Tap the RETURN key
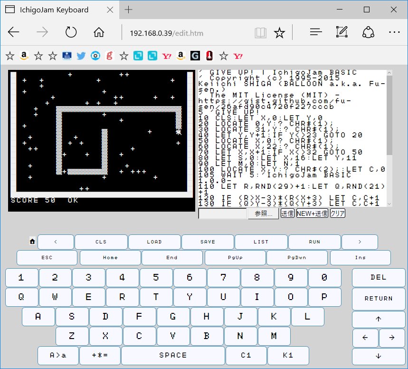Screen dimensions: 408x369 pyautogui.click(x=379, y=299)
